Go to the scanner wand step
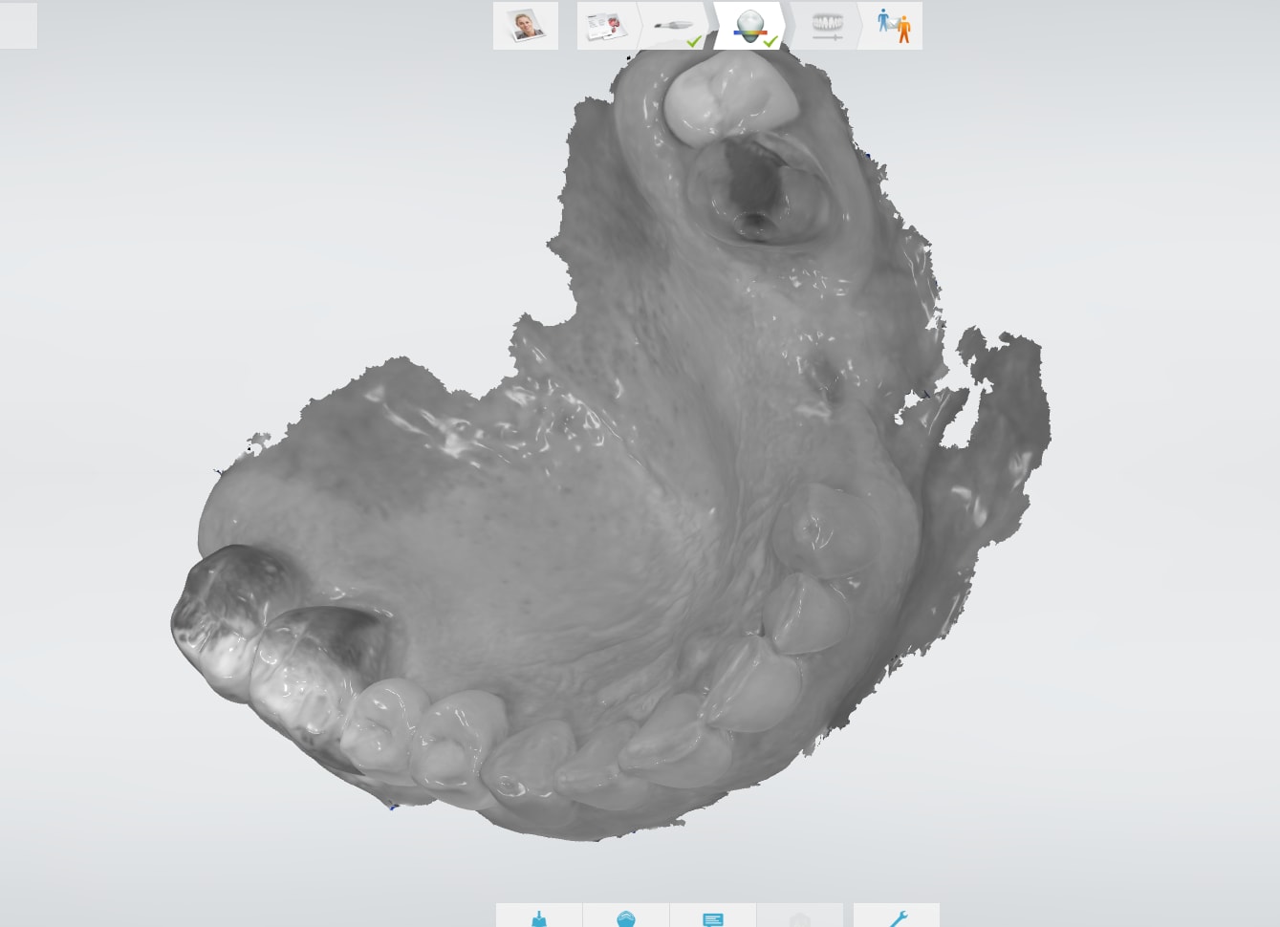 [x=674, y=26]
